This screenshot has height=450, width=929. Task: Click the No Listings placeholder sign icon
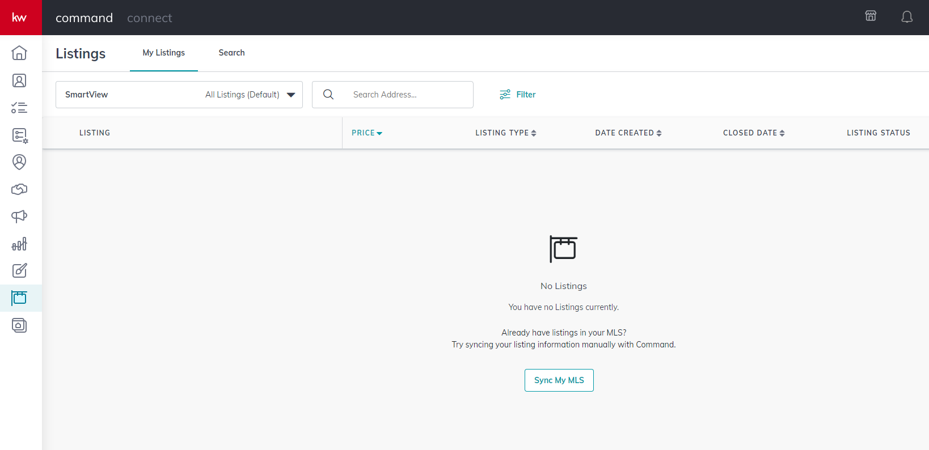point(563,249)
